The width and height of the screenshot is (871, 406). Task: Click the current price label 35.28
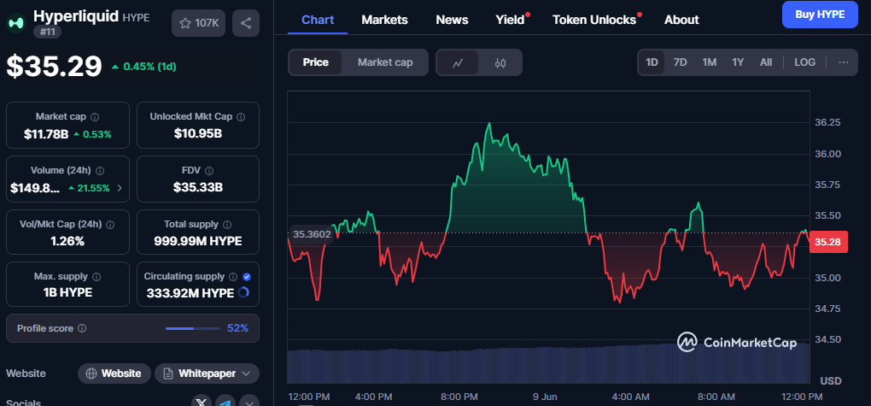pyautogui.click(x=828, y=242)
